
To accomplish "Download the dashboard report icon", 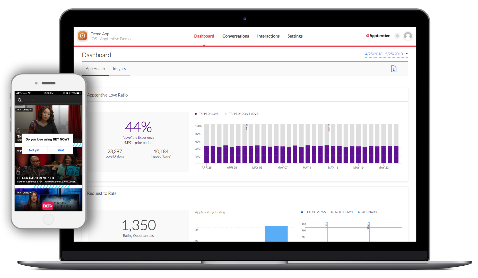I will tap(394, 69).
